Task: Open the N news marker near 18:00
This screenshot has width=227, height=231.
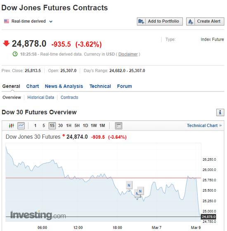Action: click(x=129, y=185)
